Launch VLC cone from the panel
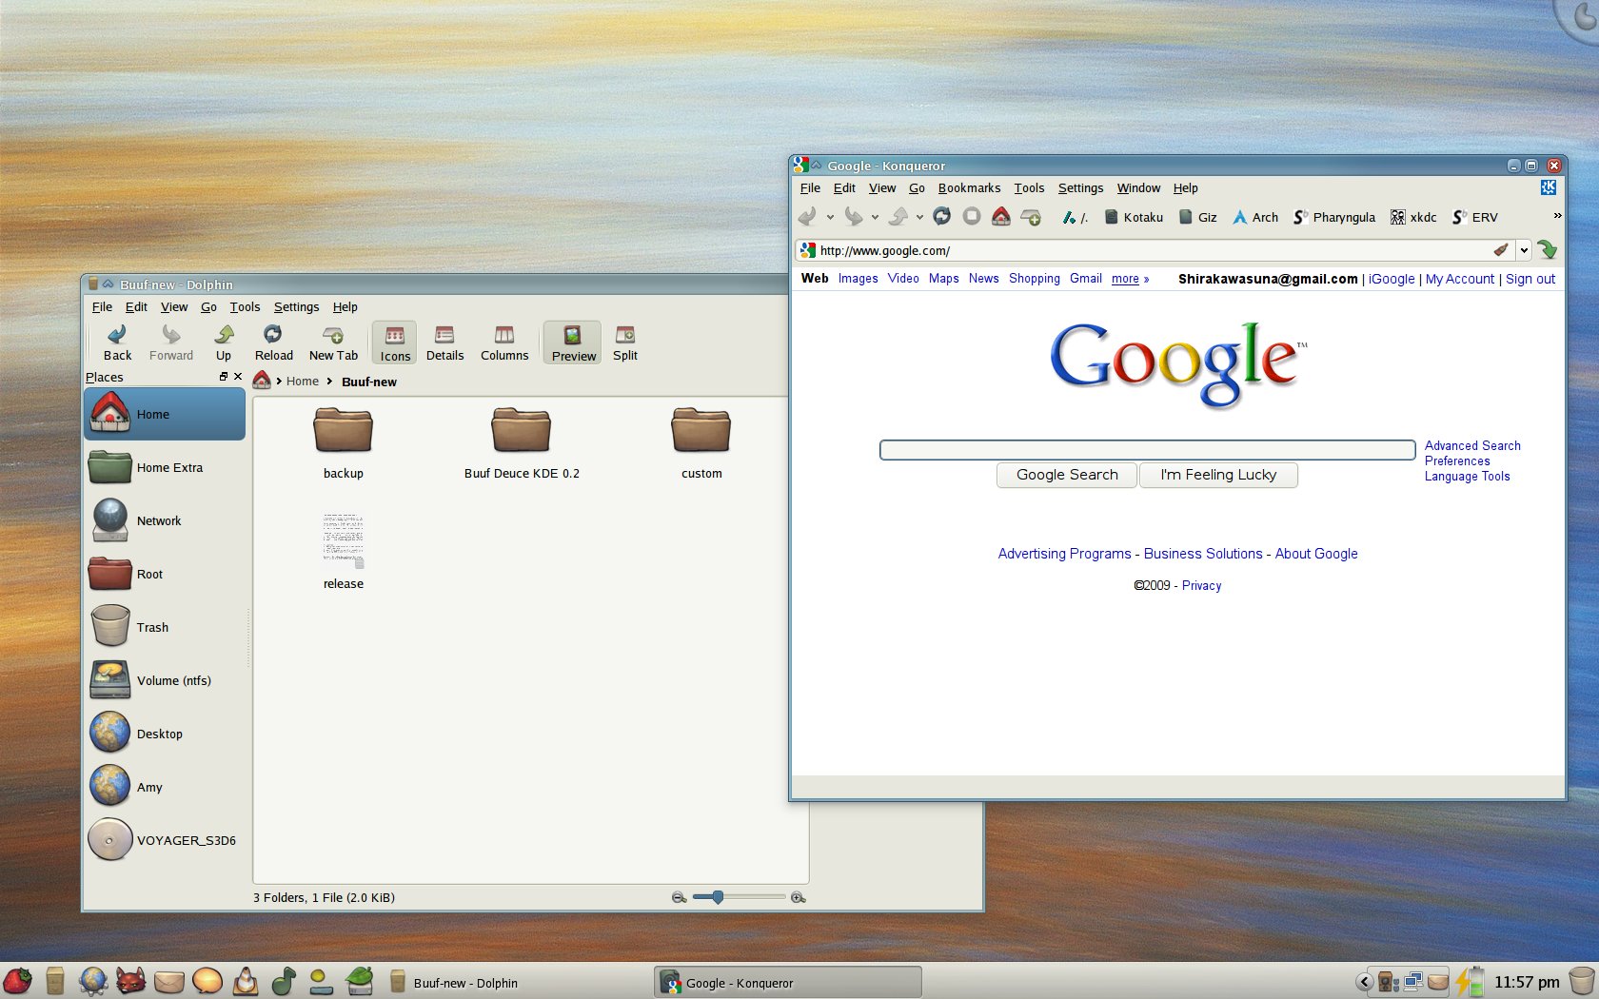The image size is (1599, 999). pyautogui.click(x=246, y=981)
